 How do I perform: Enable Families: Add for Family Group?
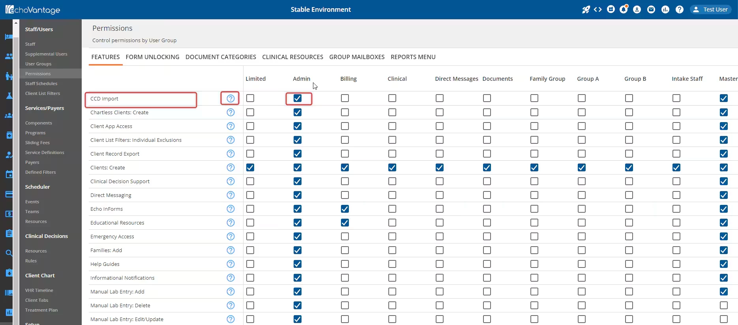click(534, 250)
